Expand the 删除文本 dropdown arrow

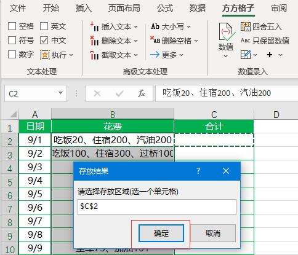coord(136,41)
